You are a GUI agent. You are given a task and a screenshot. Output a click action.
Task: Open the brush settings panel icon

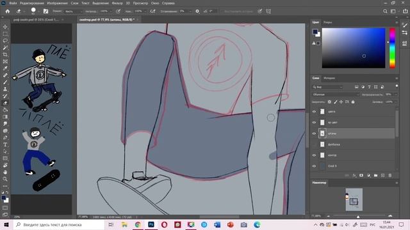[x=45, y=11]
